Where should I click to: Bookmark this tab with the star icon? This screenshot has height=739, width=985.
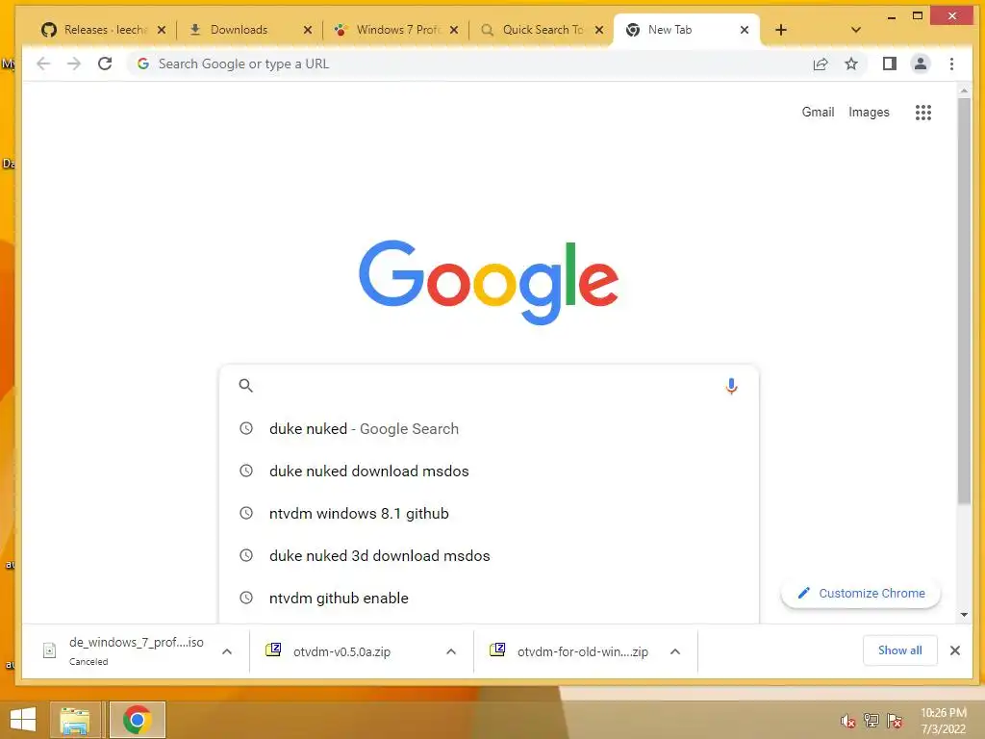[x=851, y=64]
